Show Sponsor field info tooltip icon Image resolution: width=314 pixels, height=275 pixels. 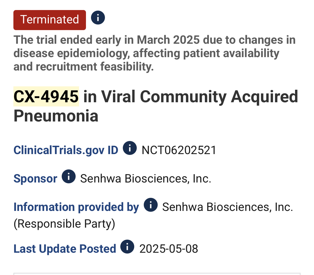[69, 176]
